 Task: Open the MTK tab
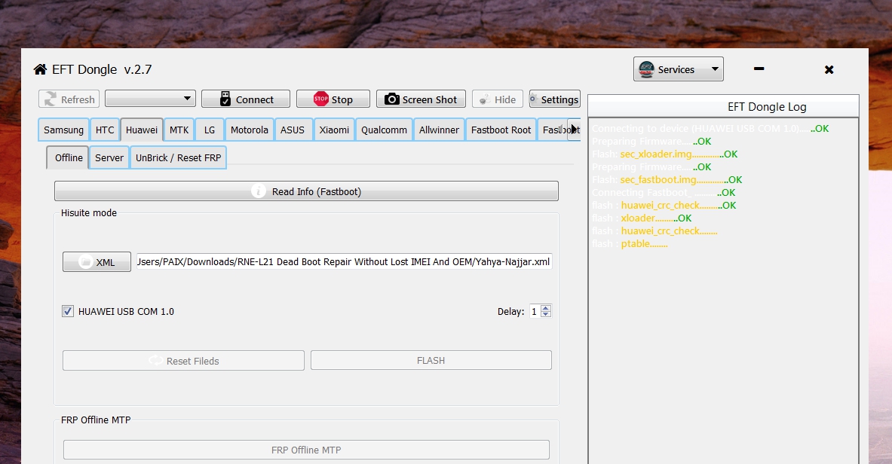point(179,130)
